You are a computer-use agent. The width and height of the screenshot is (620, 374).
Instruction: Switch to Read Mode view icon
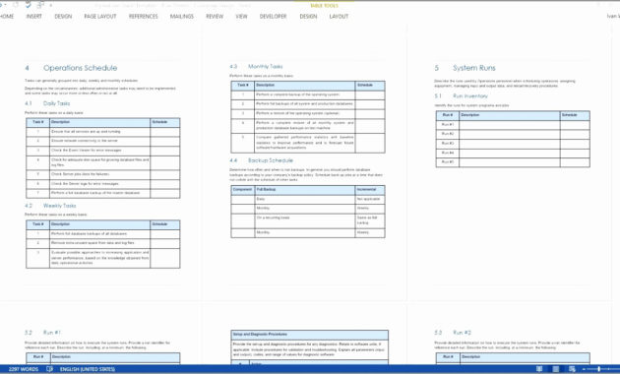(x=539, y=369)
